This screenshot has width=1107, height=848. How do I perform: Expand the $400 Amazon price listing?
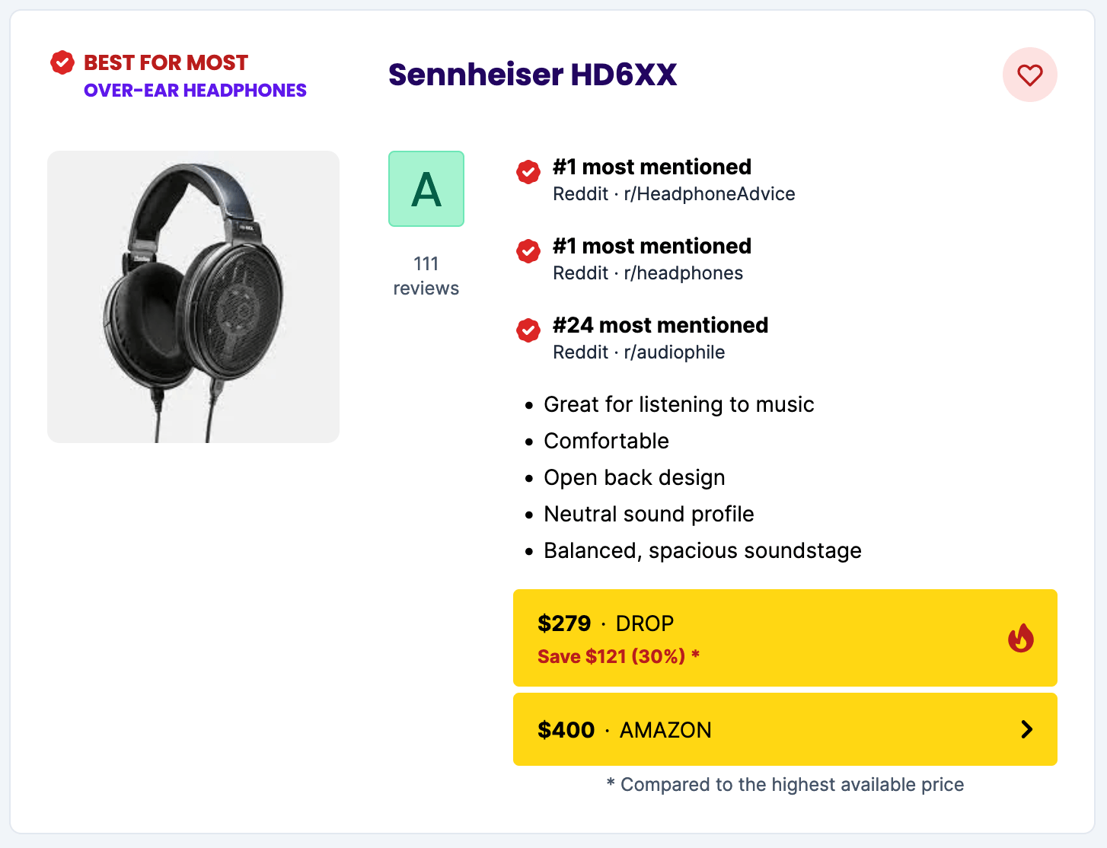pos(785,729)
